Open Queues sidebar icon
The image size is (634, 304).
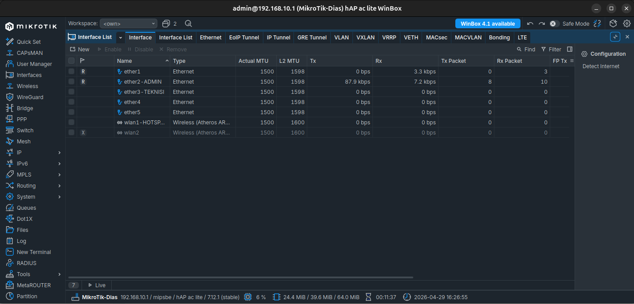[x=10, y=208]
